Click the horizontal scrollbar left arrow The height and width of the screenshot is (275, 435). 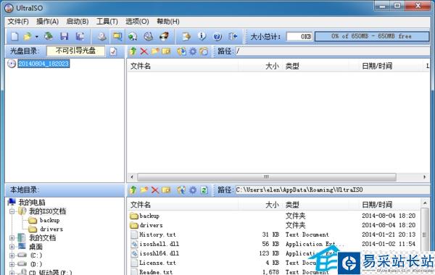coord(132,177)
